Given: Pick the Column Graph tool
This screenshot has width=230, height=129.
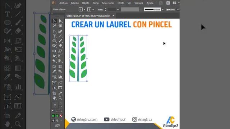Looking at the screenshot, I should pos(60,77).
